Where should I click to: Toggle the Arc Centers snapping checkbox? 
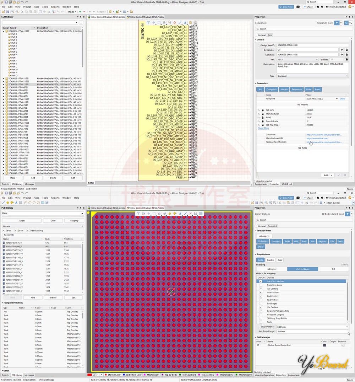(261, 289)
